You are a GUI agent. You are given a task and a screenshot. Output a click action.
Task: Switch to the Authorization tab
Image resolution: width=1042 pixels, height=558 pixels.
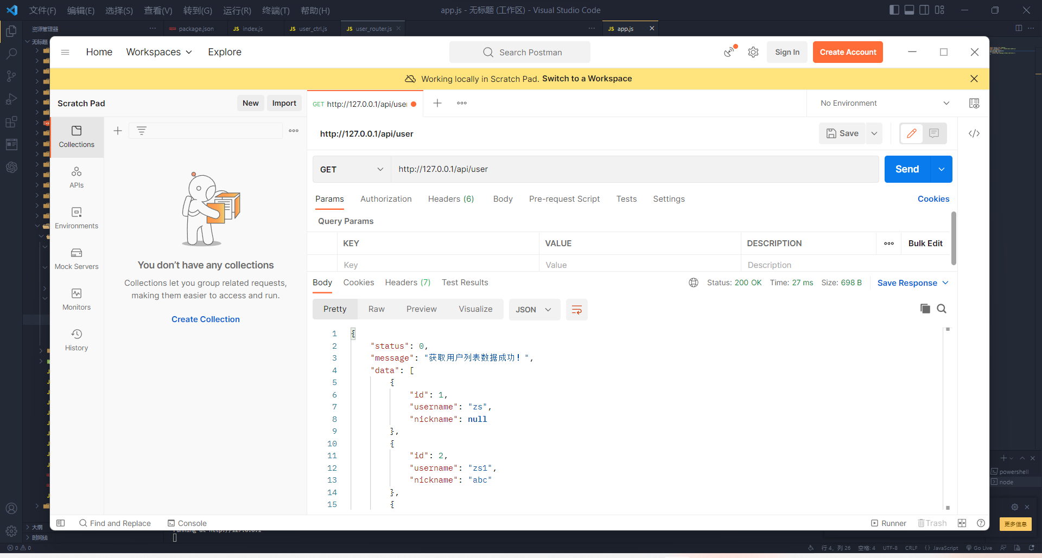386,199
